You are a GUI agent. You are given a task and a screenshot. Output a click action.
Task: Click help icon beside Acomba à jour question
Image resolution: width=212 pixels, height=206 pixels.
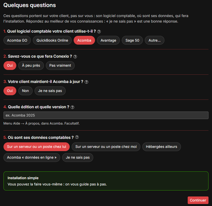[x=86, y=82]
